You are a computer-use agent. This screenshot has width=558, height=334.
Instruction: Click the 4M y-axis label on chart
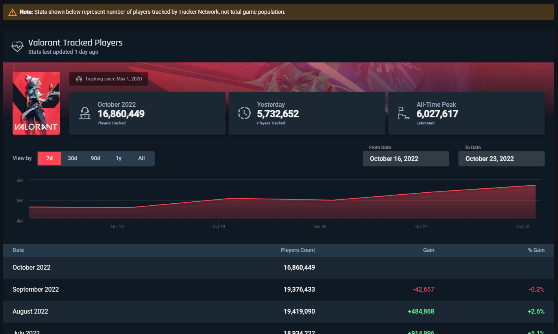(20, 221)
